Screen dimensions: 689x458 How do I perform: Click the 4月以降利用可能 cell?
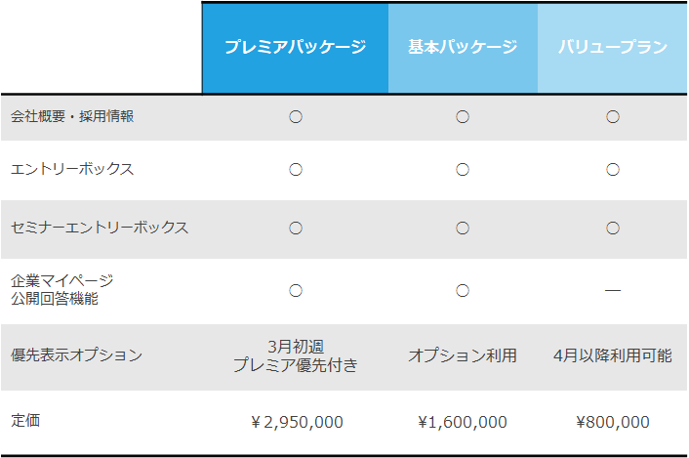(x=613, y=355)
